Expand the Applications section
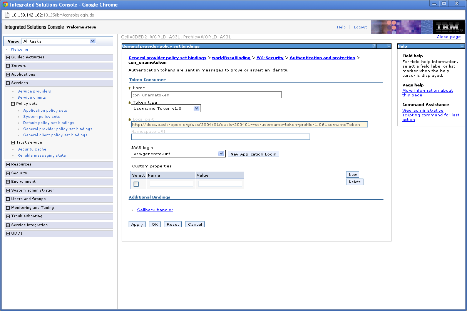The width and height of the screenshot is (467, 311). [8, 74]
